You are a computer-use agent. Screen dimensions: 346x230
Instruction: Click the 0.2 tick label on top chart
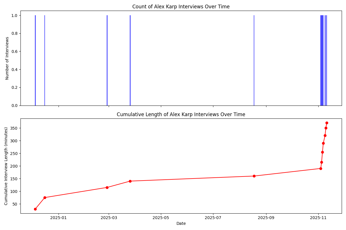click(14, 87)
